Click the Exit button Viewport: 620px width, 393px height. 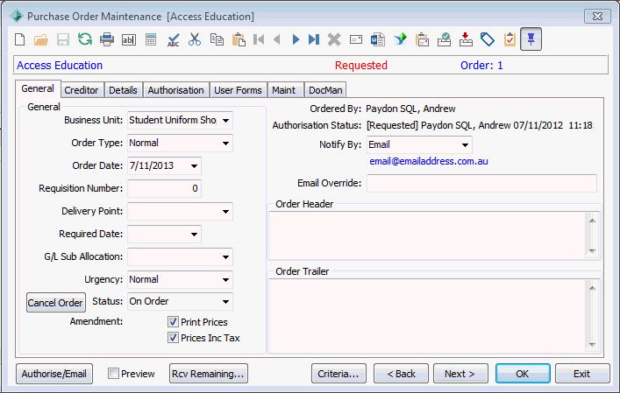click(x=582, y=374)
